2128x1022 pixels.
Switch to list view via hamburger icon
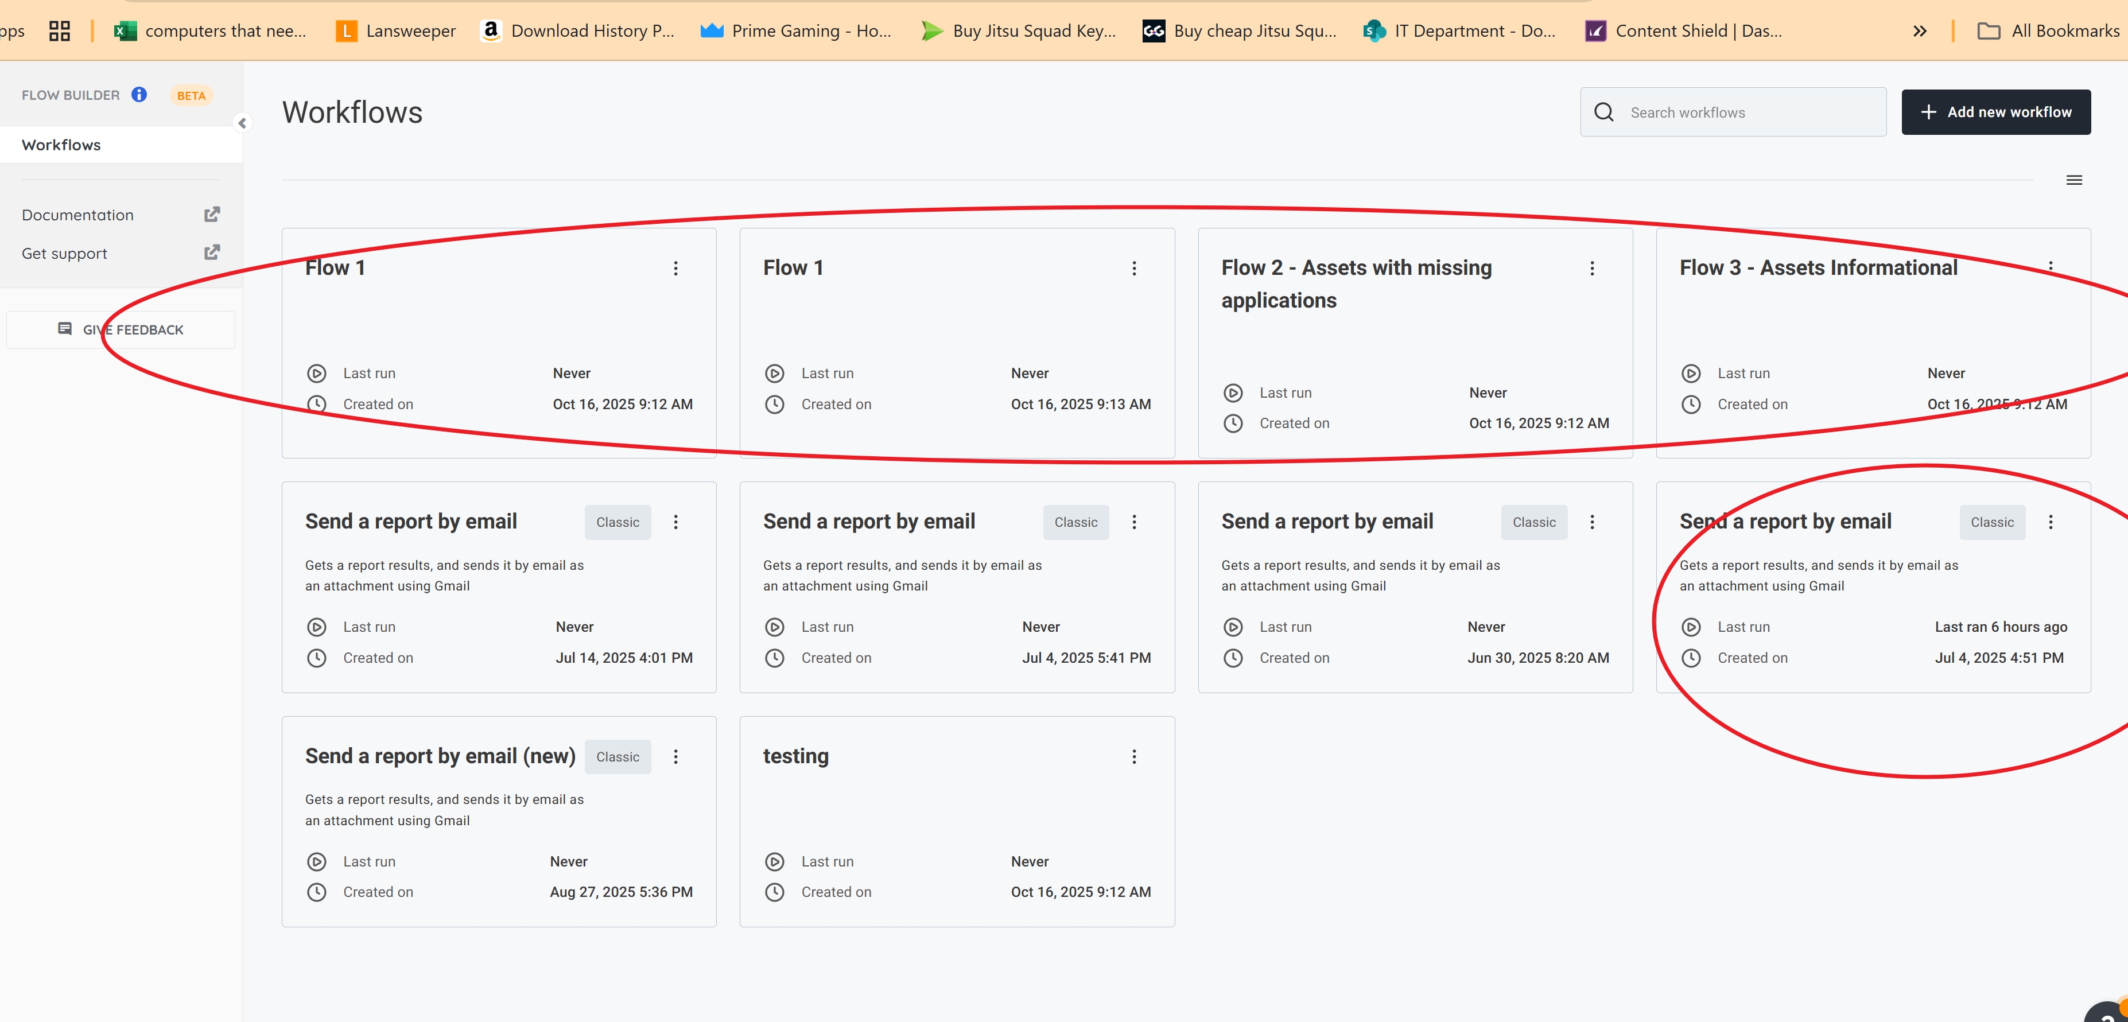[x=2073, y=180]
